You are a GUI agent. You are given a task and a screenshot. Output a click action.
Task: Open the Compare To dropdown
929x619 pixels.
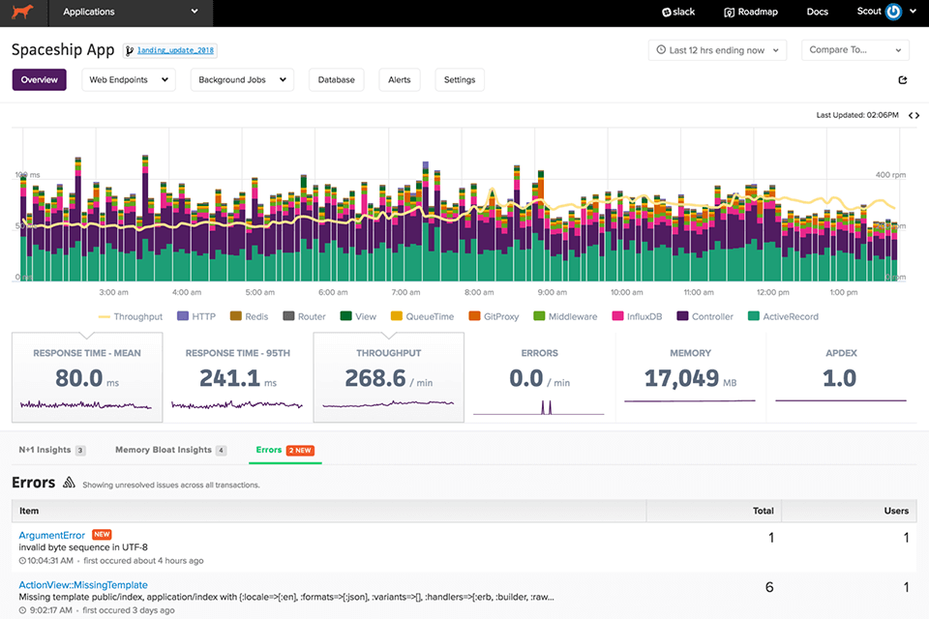pyautogui.click(x=855, y=50)
